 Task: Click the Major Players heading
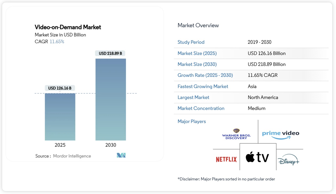coord(192,121)
